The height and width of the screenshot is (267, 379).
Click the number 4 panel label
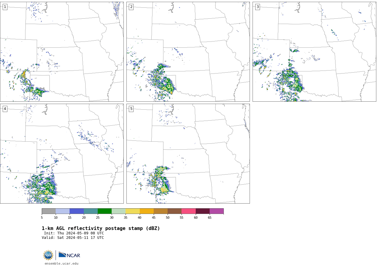5,109
